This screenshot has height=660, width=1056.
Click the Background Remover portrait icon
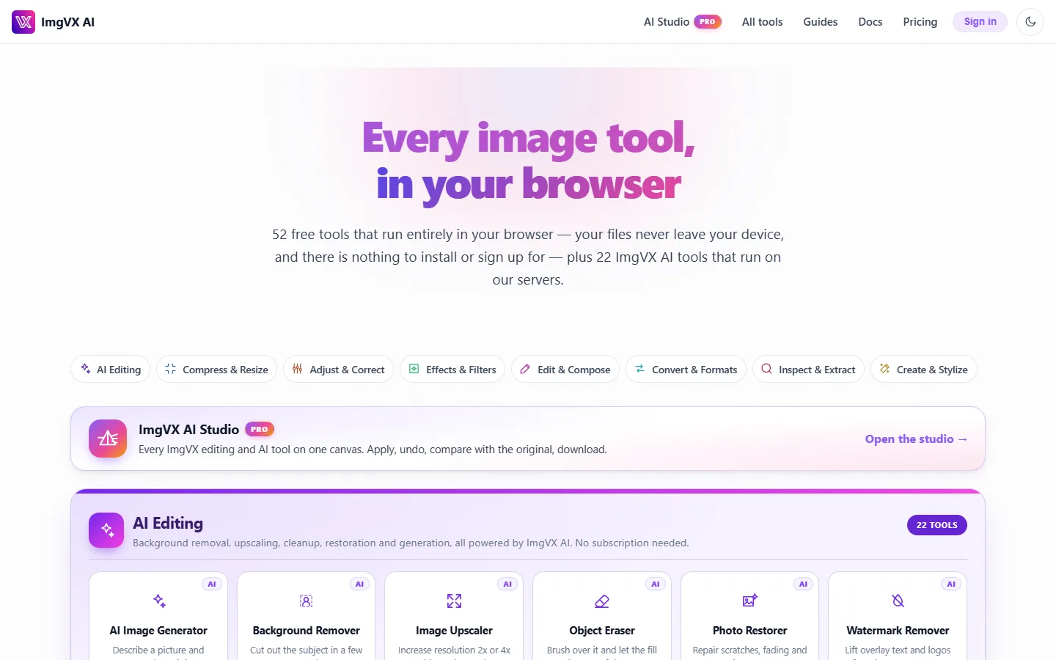pos(307,601)
